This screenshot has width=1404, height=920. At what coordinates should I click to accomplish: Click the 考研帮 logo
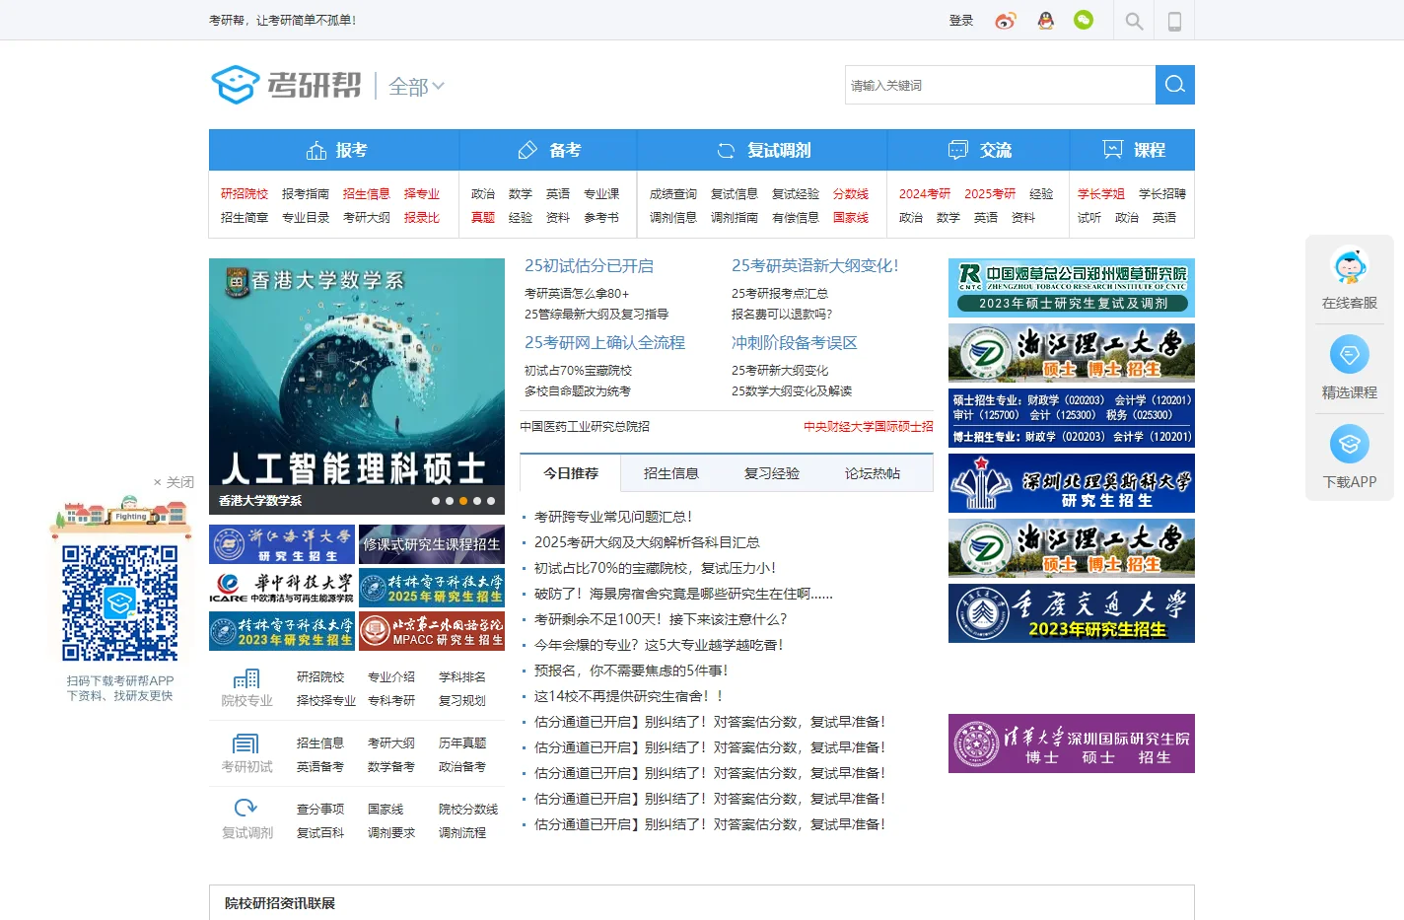(286, 85)
